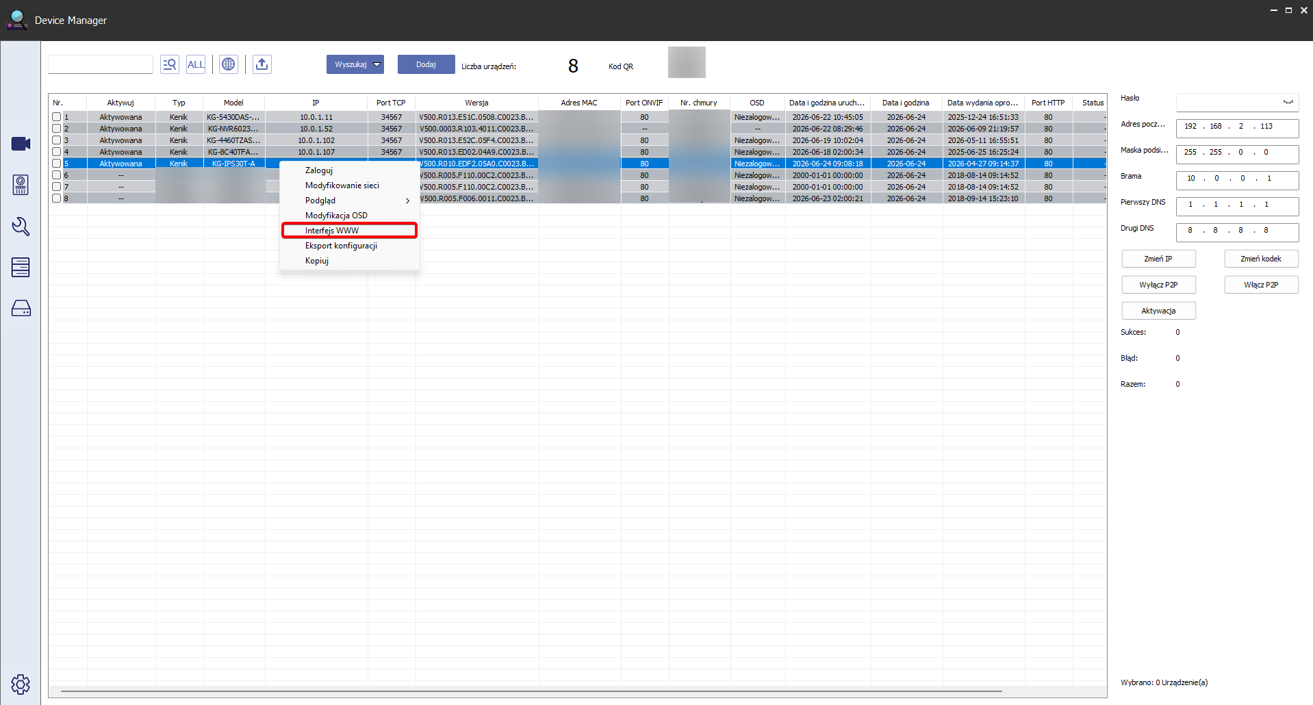Open the camera section in the sidebar

[21, 144]
